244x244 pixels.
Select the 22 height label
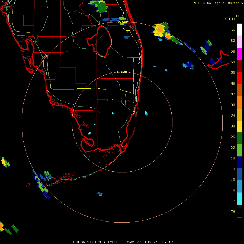(x=233, y=147)
